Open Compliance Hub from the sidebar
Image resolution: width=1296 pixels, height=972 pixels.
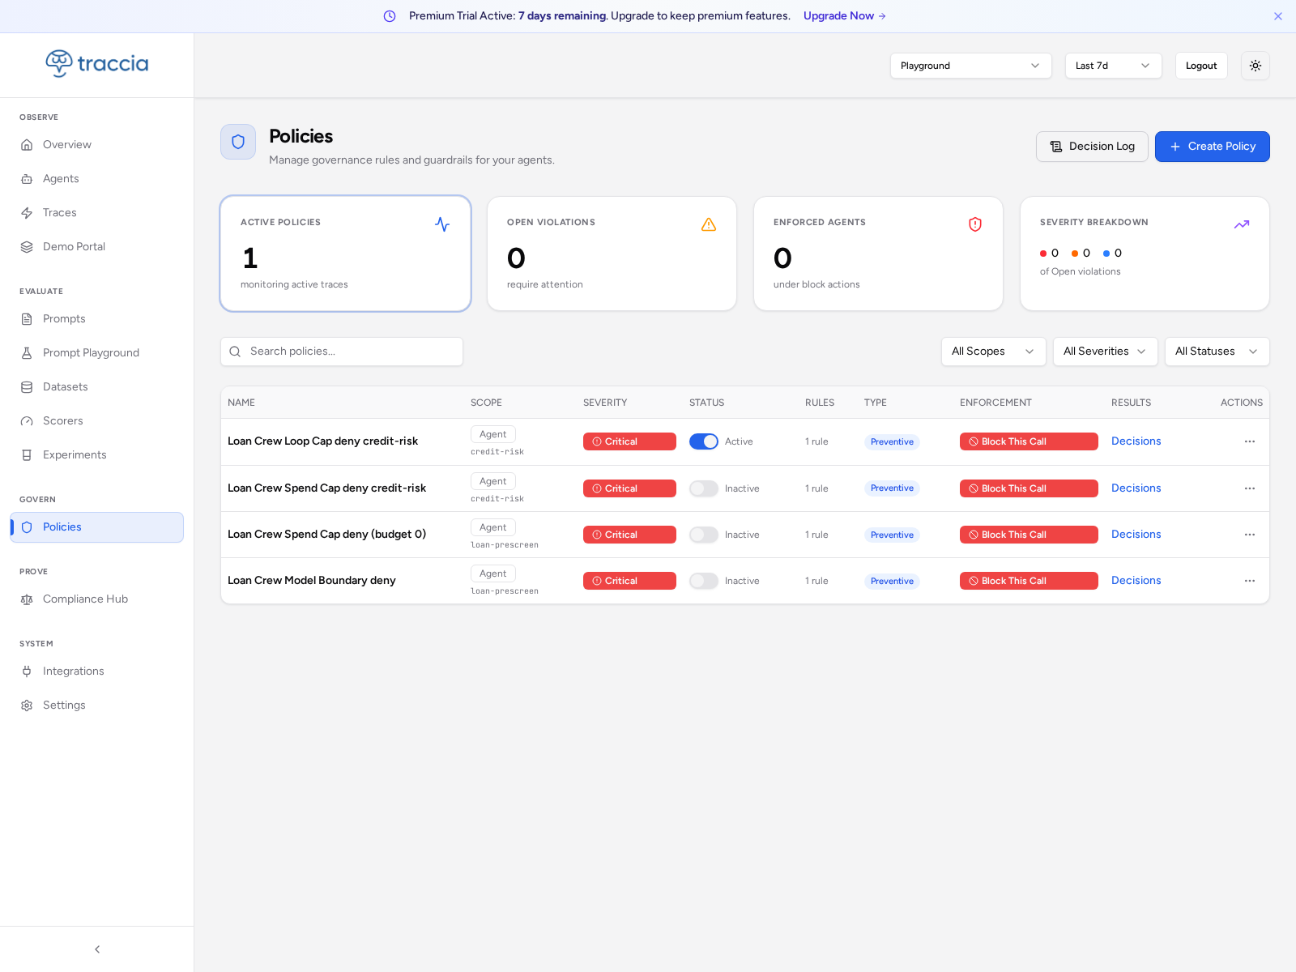[97, 599]
